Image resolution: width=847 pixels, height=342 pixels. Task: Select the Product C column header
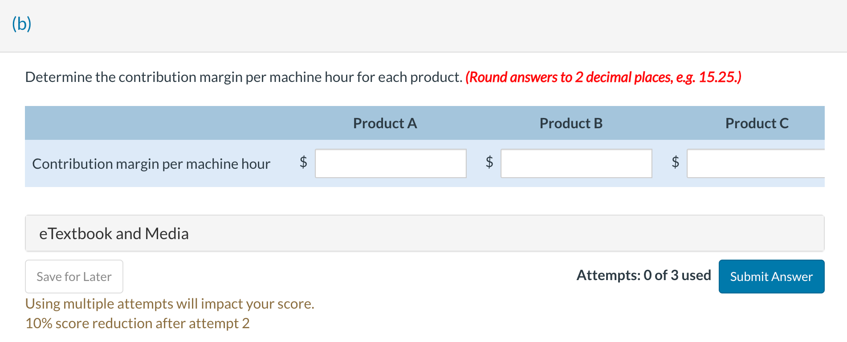pyautogui.click(x=756, y=123)
